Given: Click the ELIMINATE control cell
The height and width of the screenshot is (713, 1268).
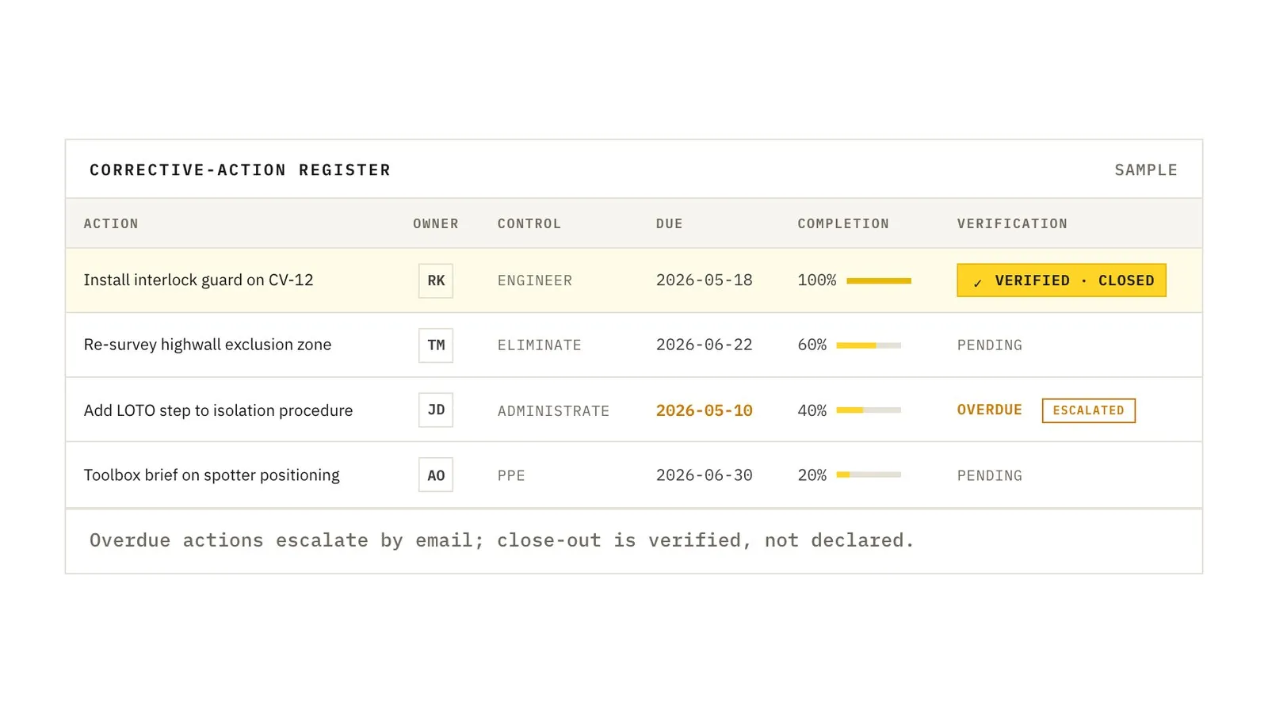Looking at the screenshot, I should click(540, 345).
